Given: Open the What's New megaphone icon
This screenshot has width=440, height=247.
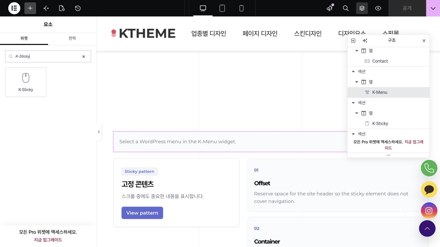Looking at the screenshot, I should click(x=330, y=8).
